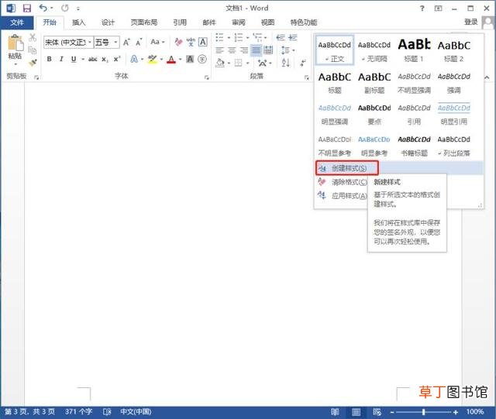This screenshot has width=496, height=419.
Task: Click the zoom in plus button
Action: pos(456,412)
